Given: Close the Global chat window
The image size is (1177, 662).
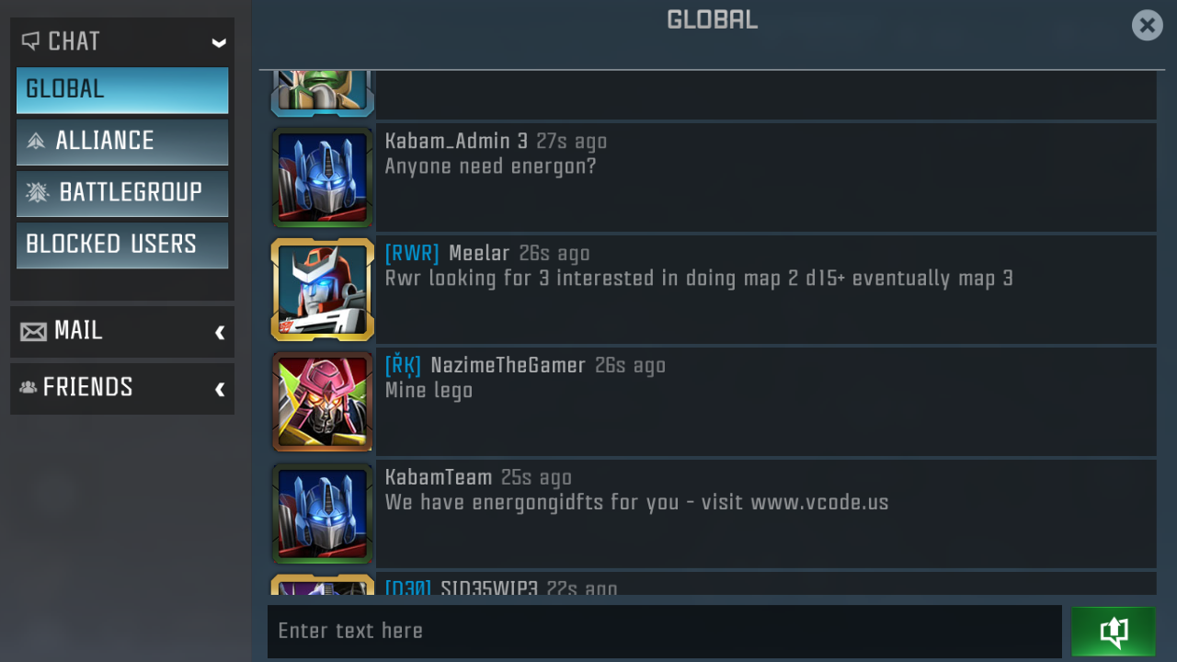Looking at the screenshot, I should point(1148,25).
